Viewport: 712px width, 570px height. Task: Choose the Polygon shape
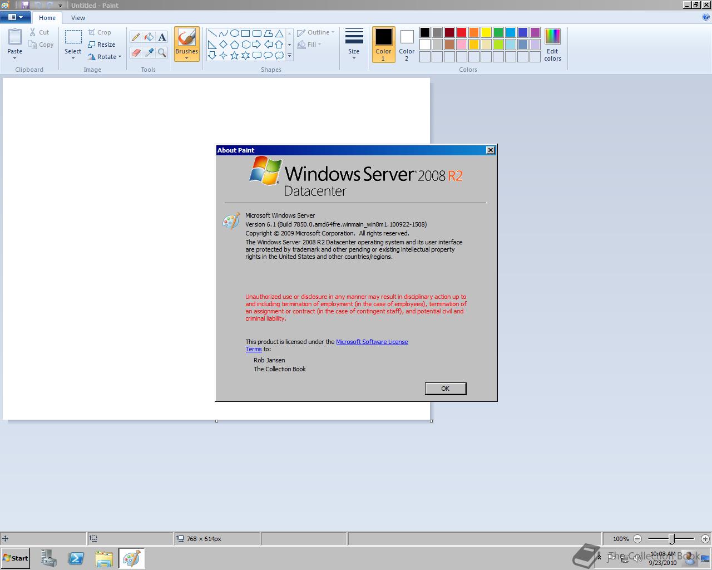point(268,33)
